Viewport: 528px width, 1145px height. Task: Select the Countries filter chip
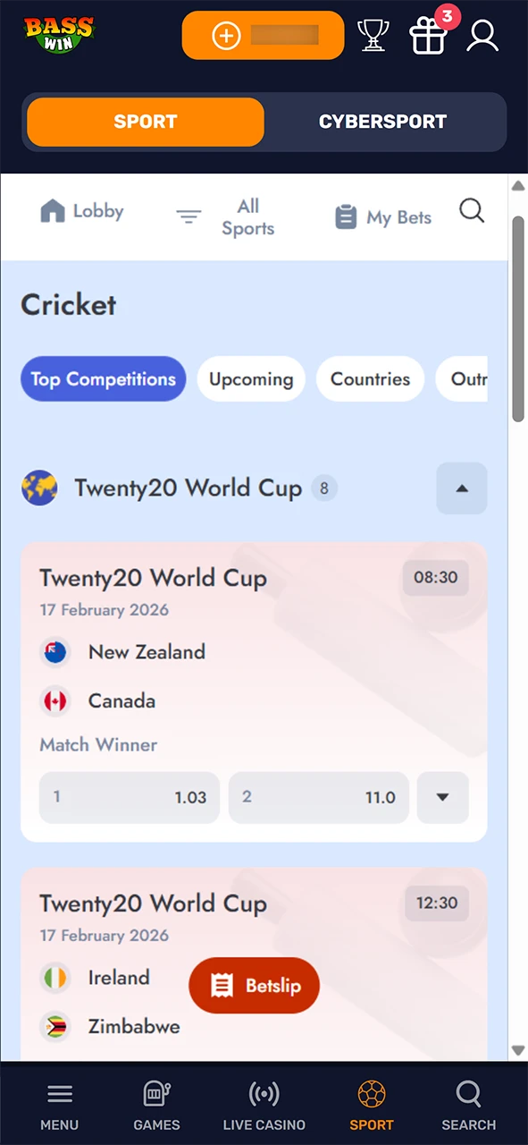370,379
